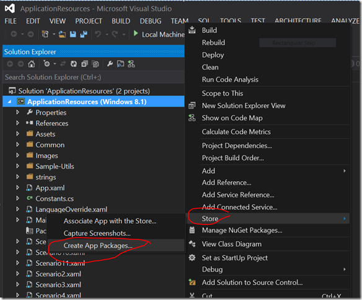This screenshot has height=300, width=362.
Task: Click the Properties wrench icon
Action: pos(110,64)
